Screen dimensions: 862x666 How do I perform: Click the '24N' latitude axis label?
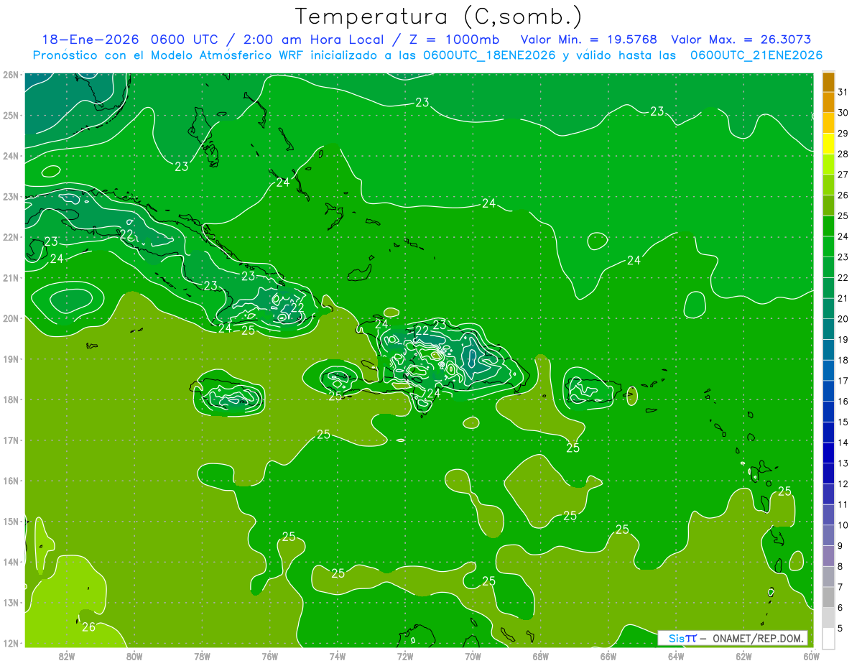[11, 156]
